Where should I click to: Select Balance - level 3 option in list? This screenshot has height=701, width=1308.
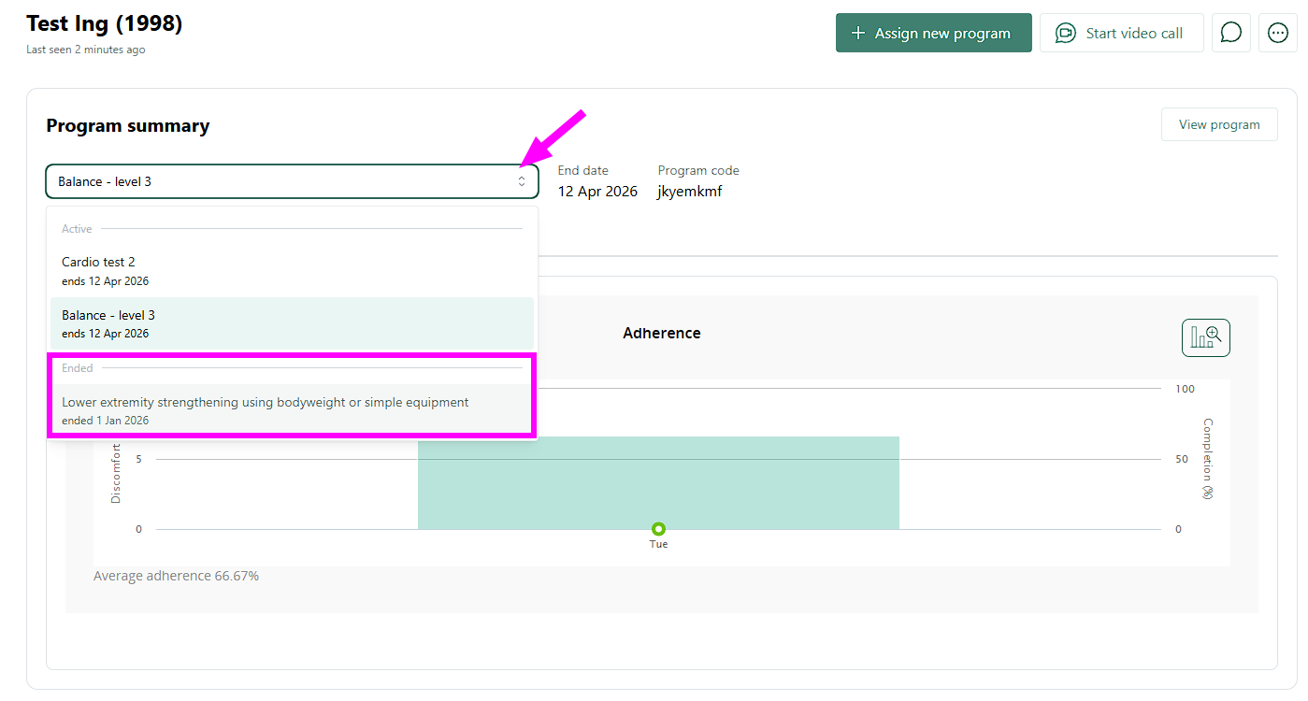click(x=292, y=323)
